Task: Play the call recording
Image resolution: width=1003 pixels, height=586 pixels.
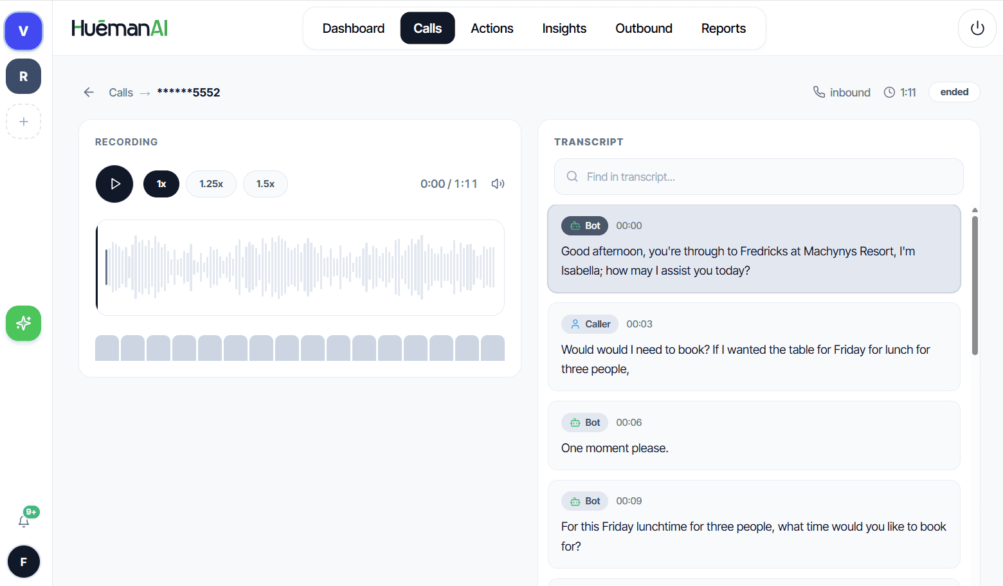Action: tap(114, 184)
